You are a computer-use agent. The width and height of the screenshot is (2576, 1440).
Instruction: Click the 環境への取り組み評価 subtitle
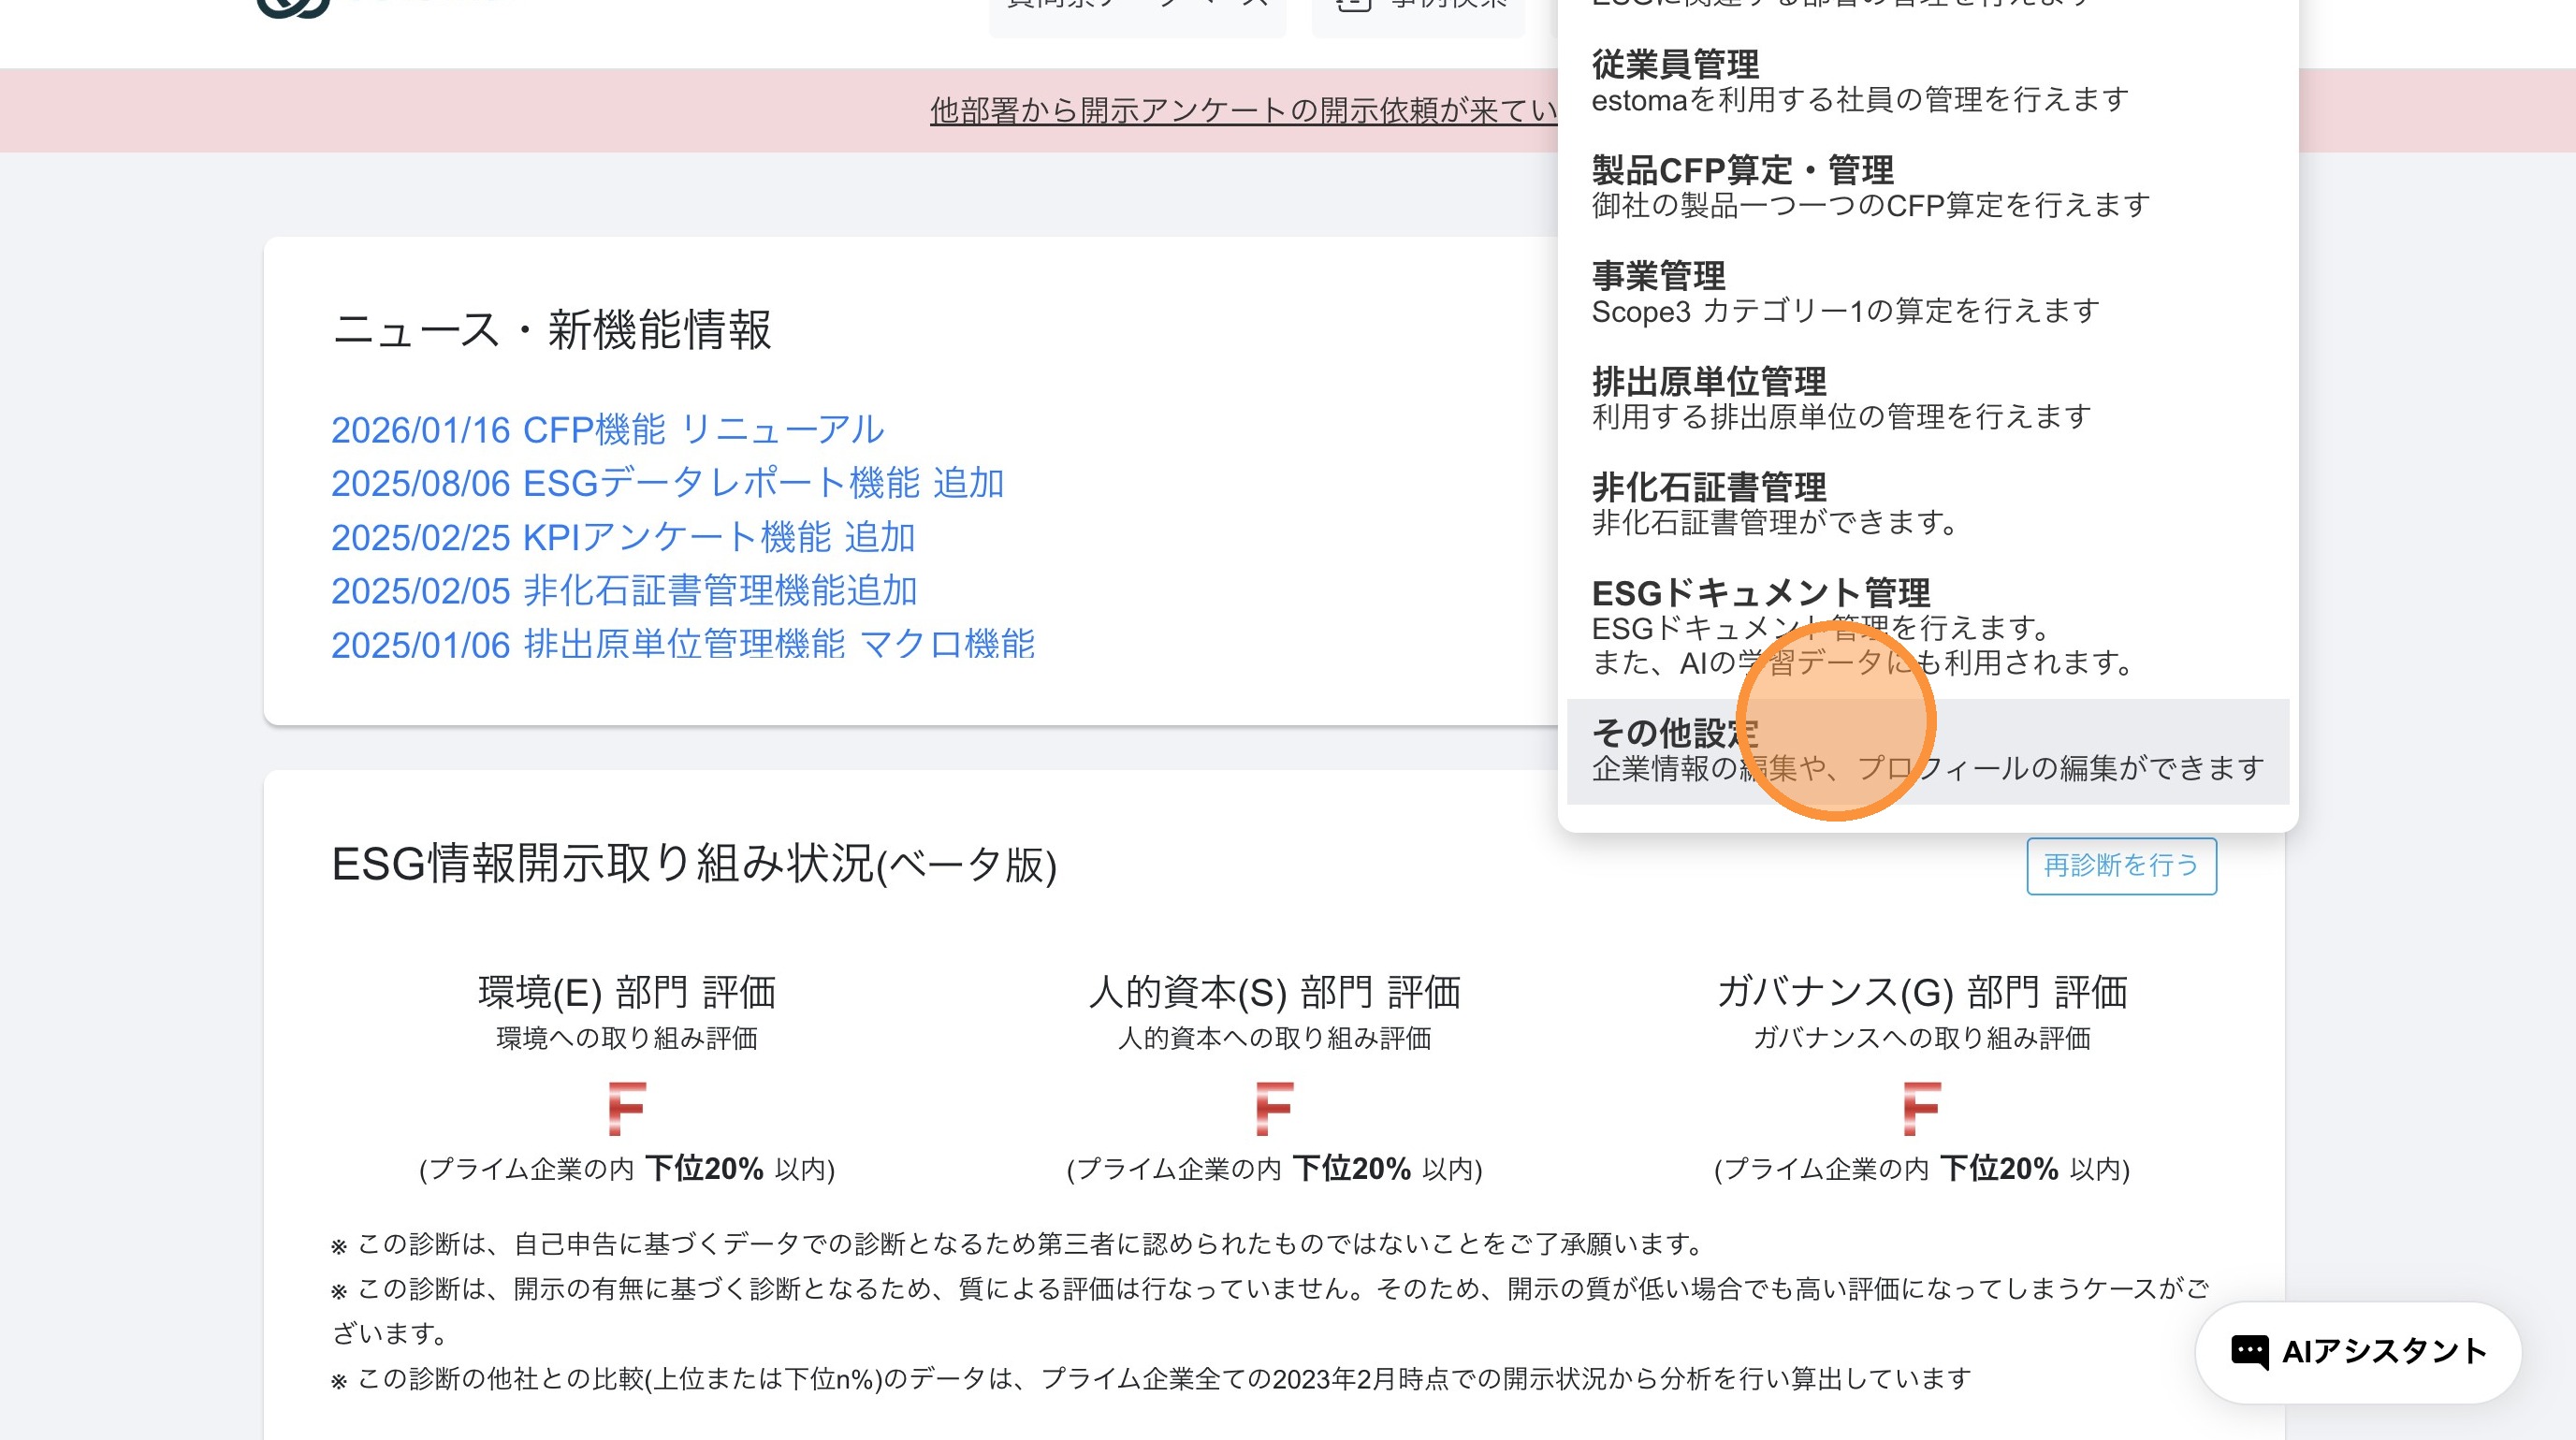(x=627, y=1039)
